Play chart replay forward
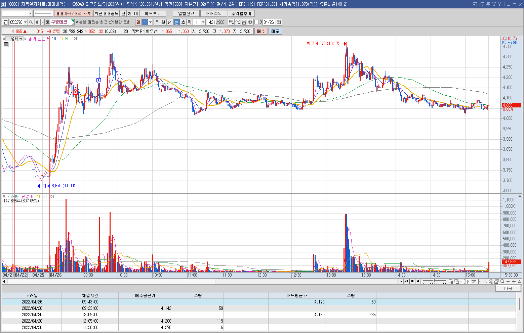The width and height of the screenshot is (524, 333). [x=401, y=281]
